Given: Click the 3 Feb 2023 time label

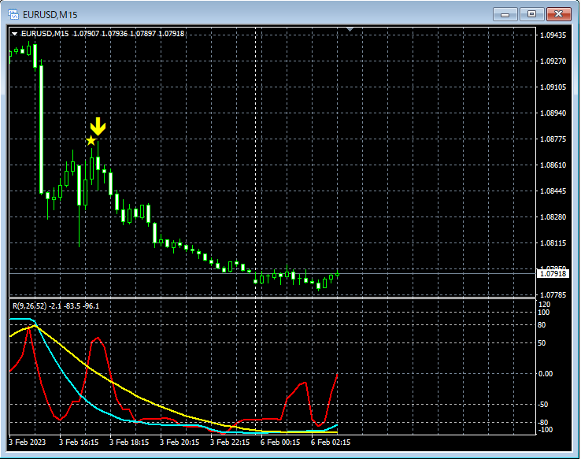Looking at the screenshot, I should click(x=27, y=442).
